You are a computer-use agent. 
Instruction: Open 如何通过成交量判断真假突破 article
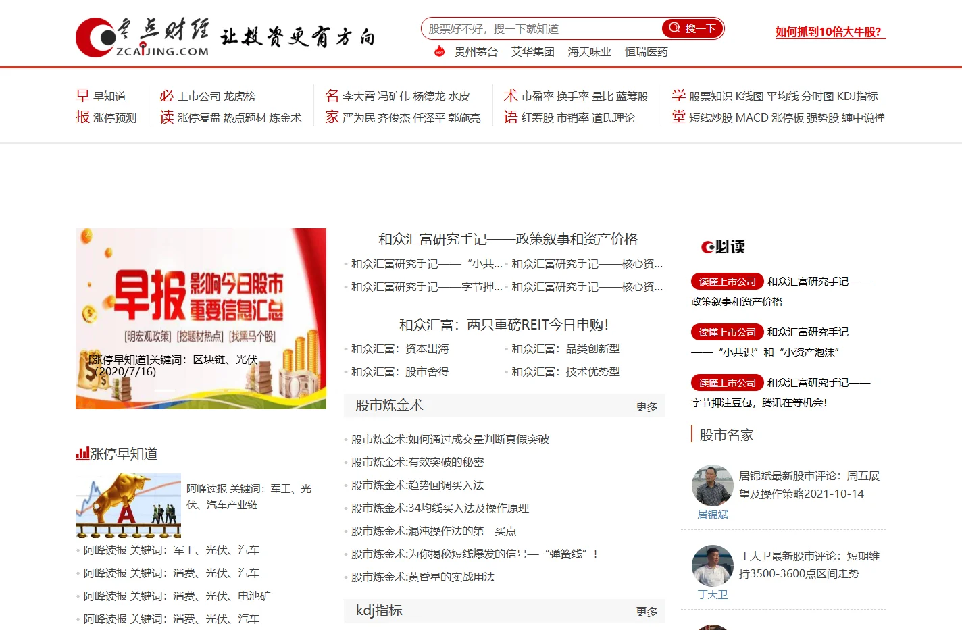pyautogui.click(x=450, y=440)
